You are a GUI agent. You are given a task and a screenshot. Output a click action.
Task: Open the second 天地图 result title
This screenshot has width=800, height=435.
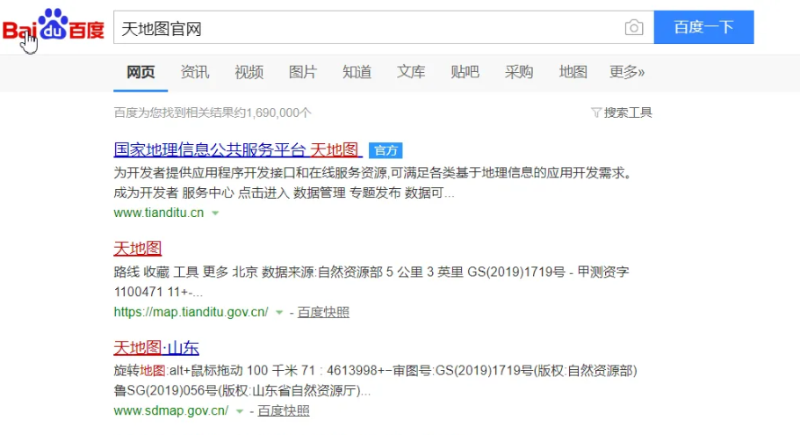click(x=138, y=248)
